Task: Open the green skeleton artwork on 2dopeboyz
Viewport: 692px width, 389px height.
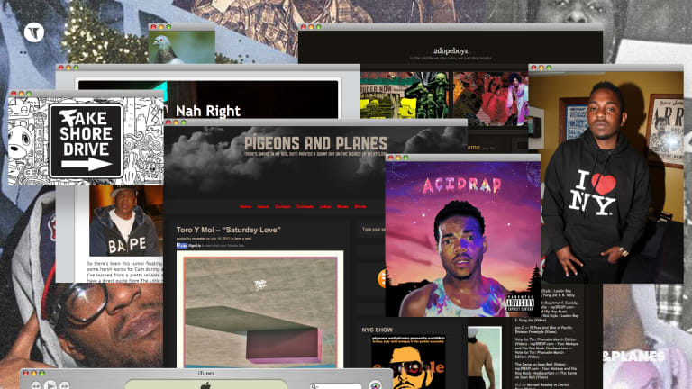Action: [x=405, y=95]
